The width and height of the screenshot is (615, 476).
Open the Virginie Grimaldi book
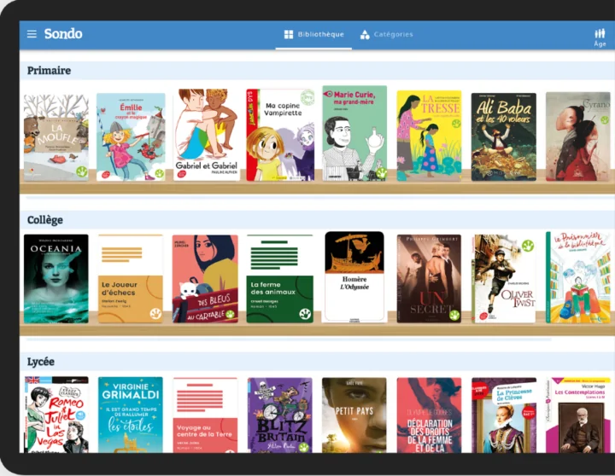tap(130, 415)
